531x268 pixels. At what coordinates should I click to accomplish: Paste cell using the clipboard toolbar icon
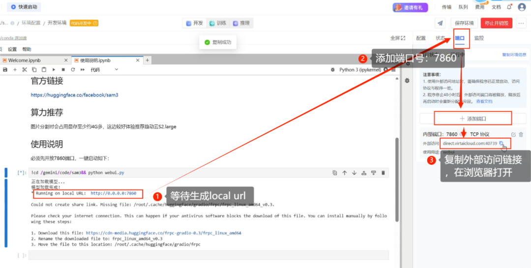click(x=44, y=69)
